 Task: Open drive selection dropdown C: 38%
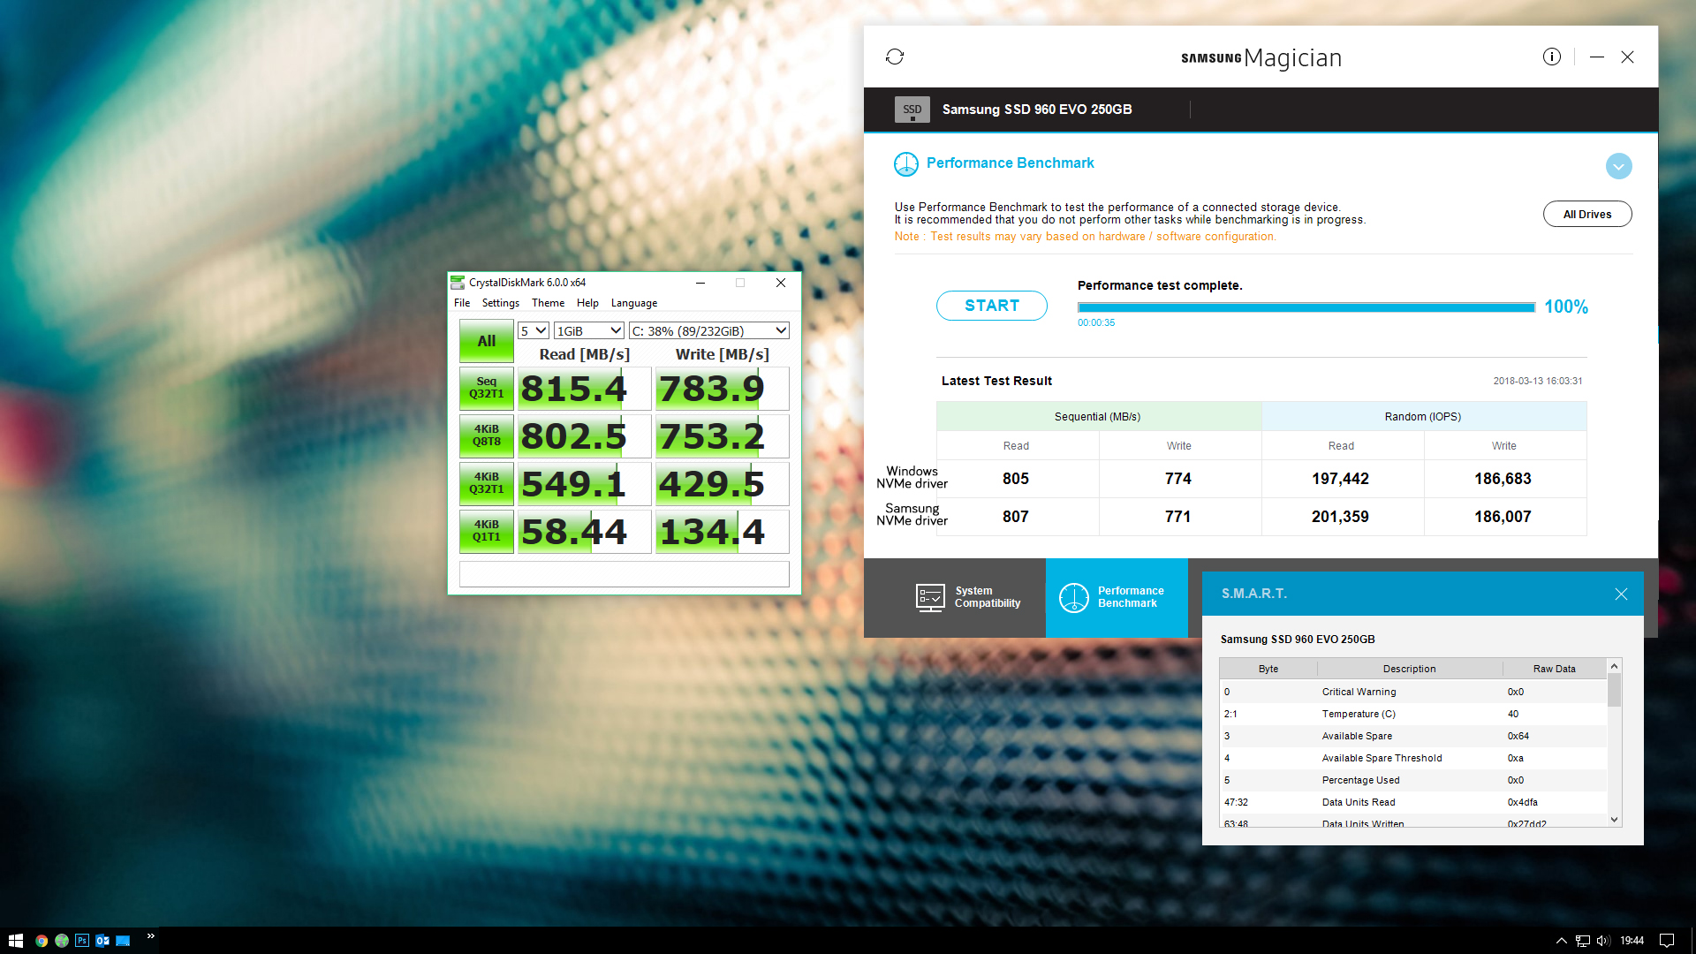pyautogui.click(x=708, y=330)
